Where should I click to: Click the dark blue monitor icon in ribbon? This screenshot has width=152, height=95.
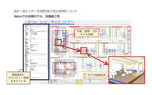[52, 22]
